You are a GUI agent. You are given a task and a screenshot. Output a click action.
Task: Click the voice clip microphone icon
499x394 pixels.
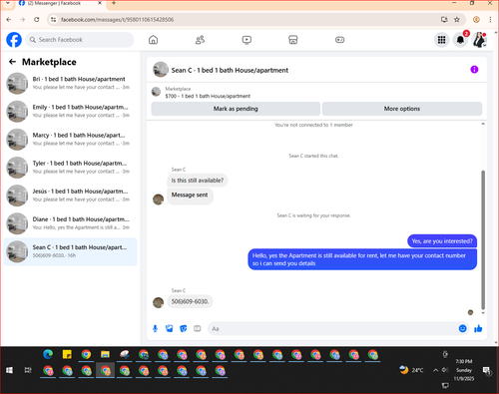coord(155,329)
